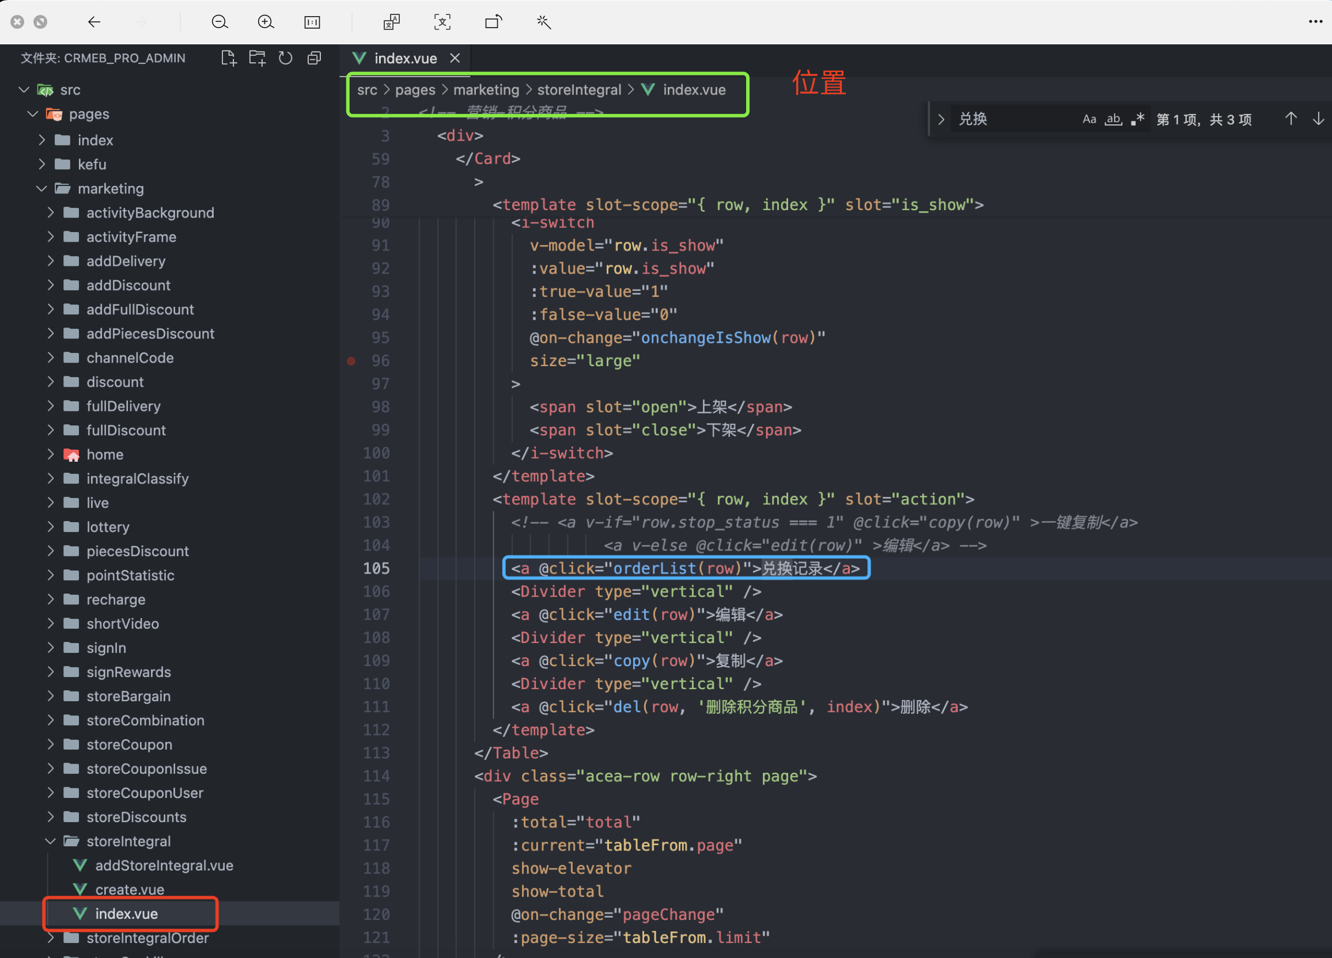Click the breakpoint dot on line 96
1332x958 pixels.
(351, 361)
